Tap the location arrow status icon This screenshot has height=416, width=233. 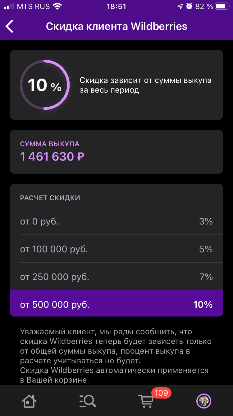(x=180, y=6)
